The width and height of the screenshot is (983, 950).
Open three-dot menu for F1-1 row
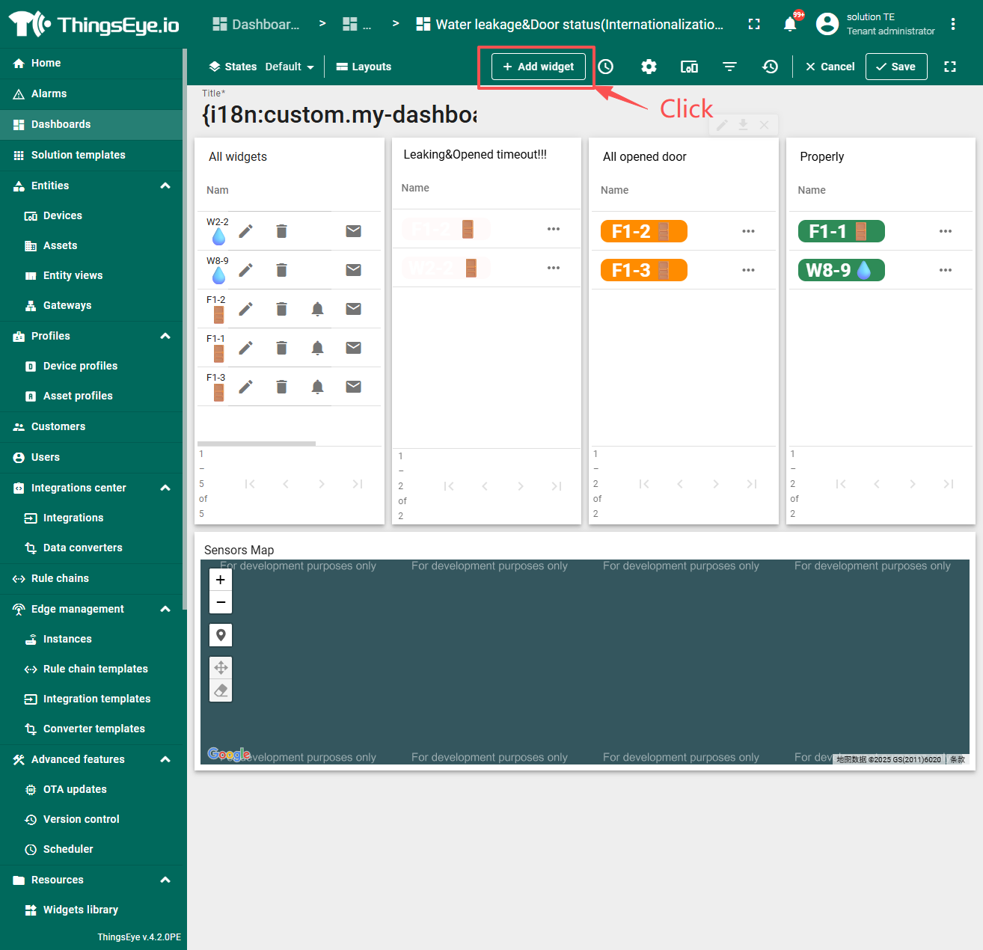pyautogui.click(x=946, y=231)
